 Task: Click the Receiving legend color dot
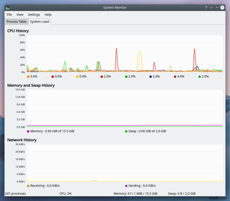point(28,186)
